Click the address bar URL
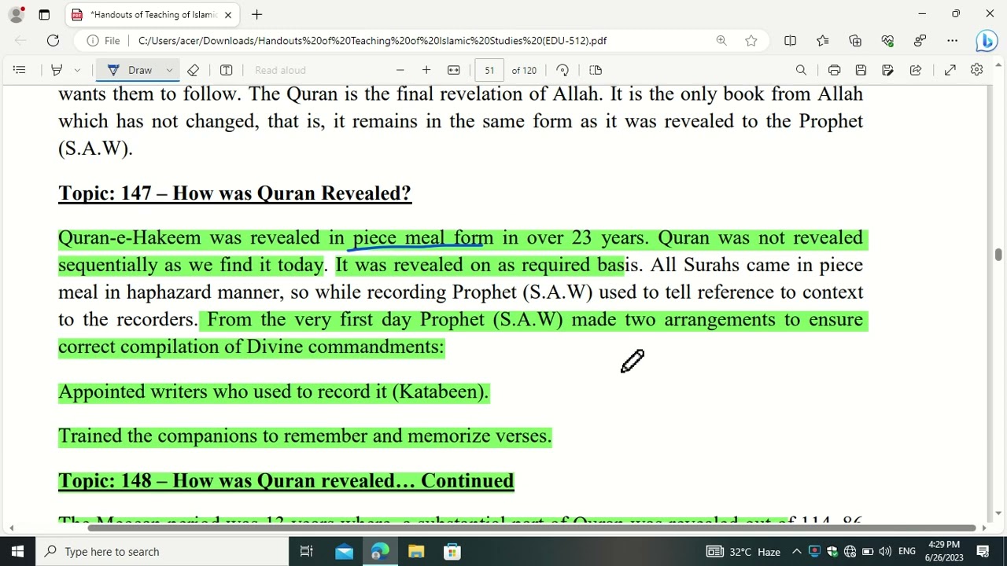The height and width of the screenshot is (566, 1007). [372, 40]
